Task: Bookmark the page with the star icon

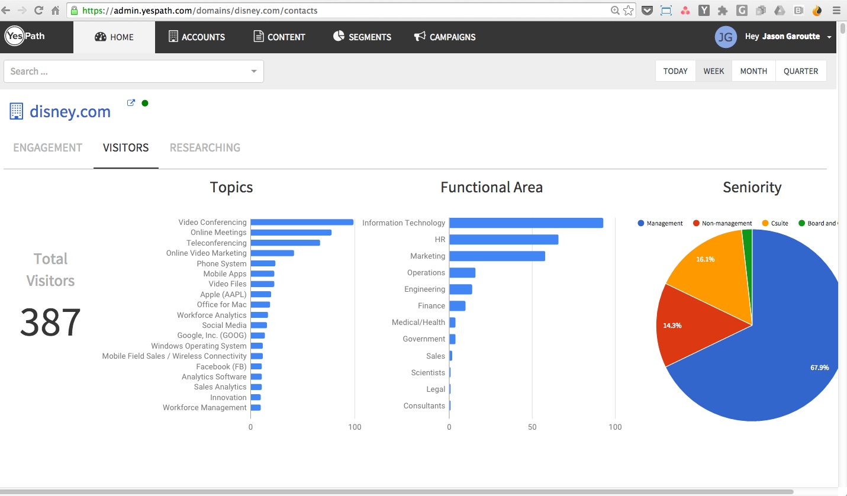Action: click(x=629, y=10)
